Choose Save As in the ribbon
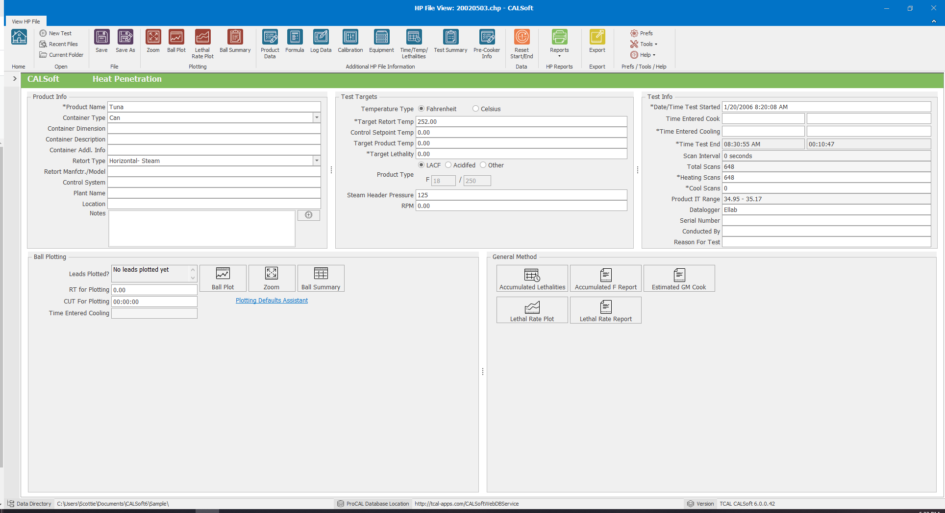Screen dimensions: 945x513 pos(125,41)
